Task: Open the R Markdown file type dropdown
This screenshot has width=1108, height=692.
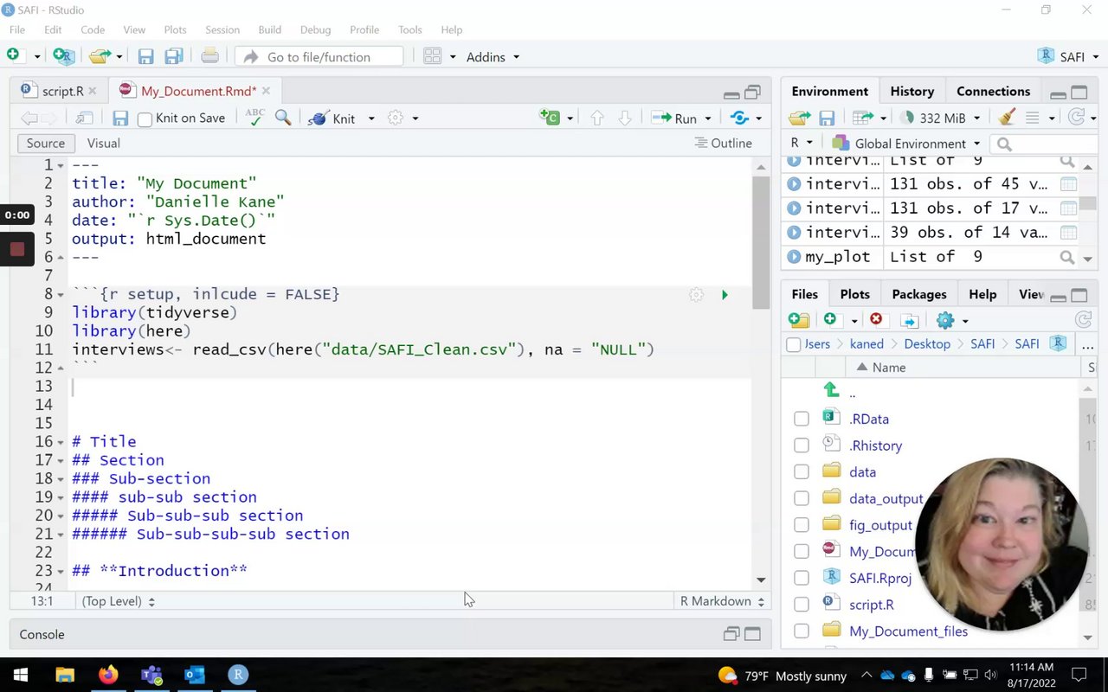Action: pyautogui.click(x=722, y=601)
